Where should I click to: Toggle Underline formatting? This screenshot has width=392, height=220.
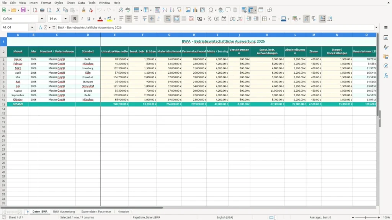(88, 19)
